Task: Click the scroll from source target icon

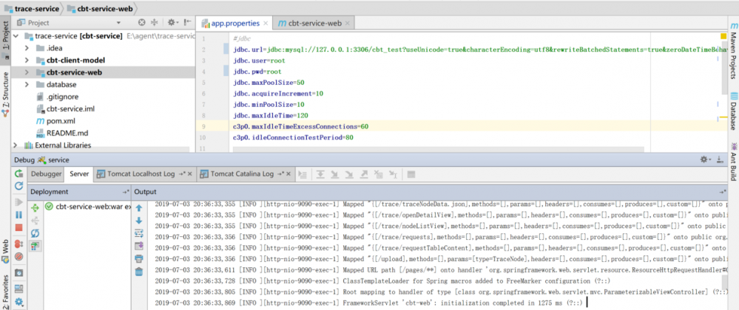Action: [140, 23]
